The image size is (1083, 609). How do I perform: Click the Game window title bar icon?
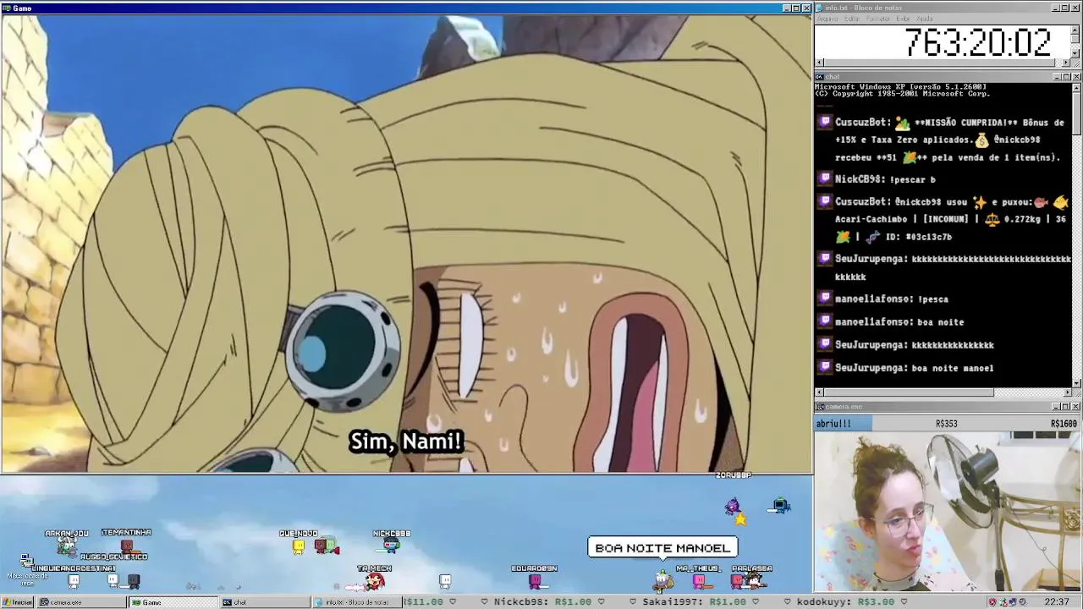pyautogui.click(x=6, y=8)
